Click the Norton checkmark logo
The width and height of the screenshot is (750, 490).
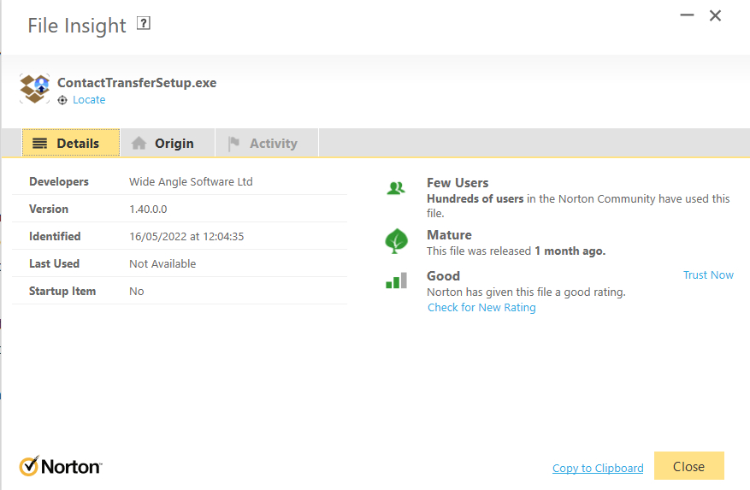point(60,466)
